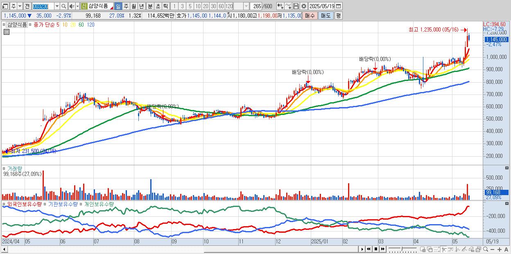Click the window layout icon at toolbar start
The image size is (511, 254).
(5, 6)
